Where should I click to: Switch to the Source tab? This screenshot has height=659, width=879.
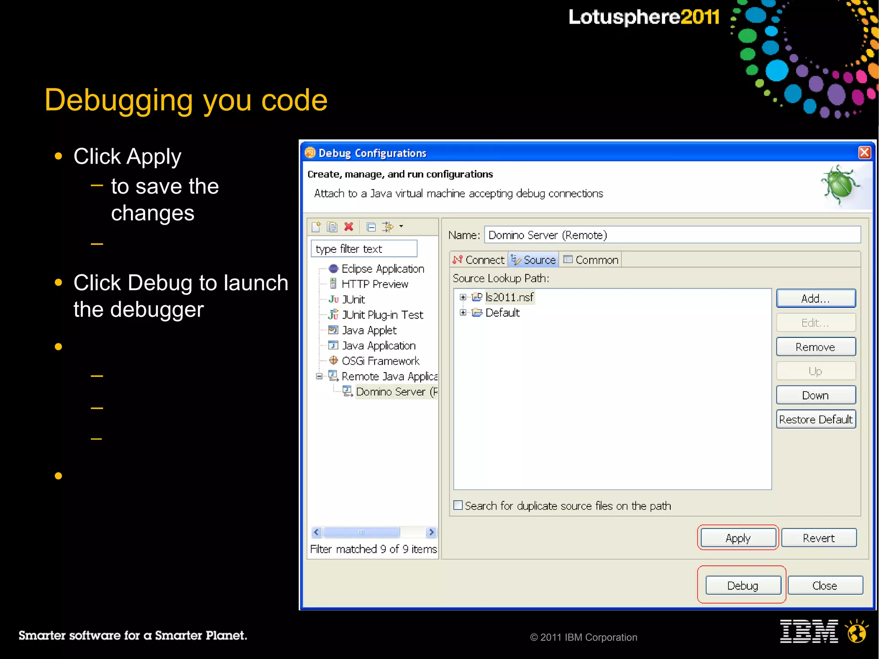pyautogui.click(x=533, y=260)
